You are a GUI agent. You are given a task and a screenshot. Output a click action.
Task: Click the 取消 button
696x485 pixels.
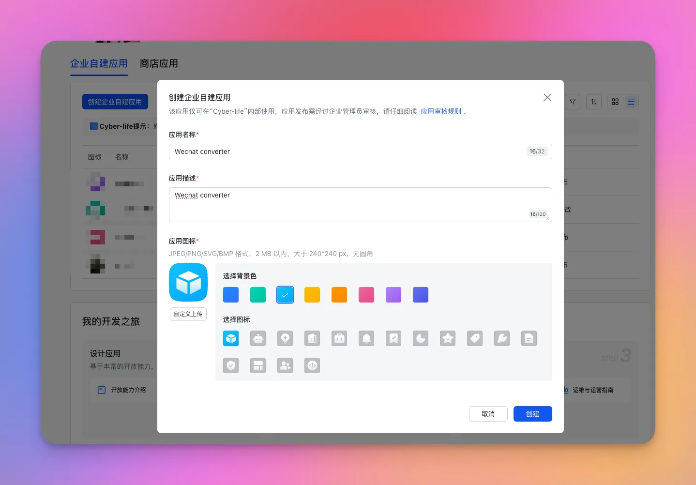(488, 414)
